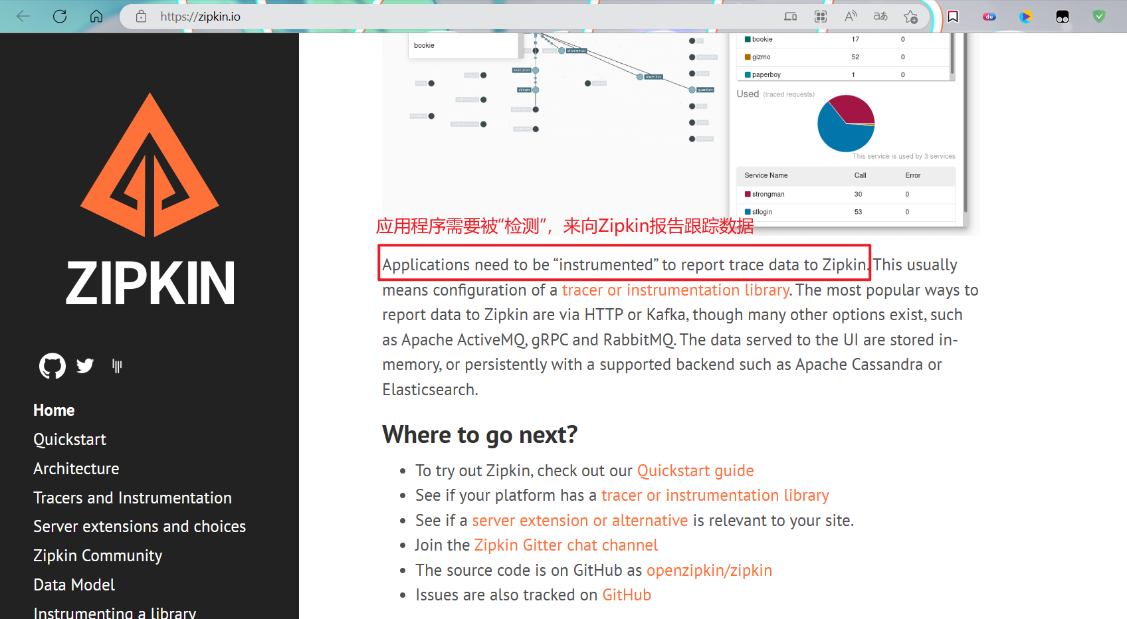The image size is (1127, 619).
Task: Open the green shield AdGuard extension icon
Action: click(1099, 16)
